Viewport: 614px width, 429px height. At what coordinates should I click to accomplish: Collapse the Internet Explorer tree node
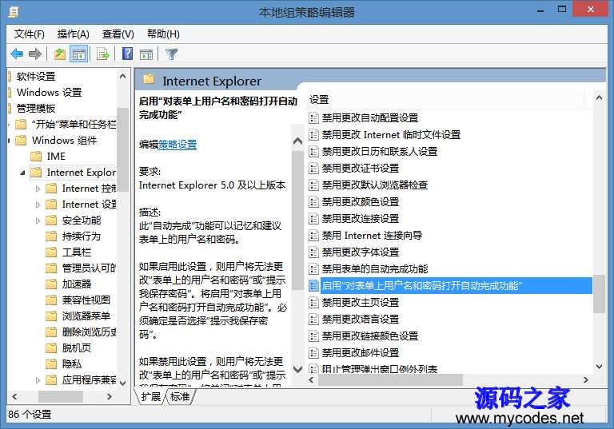coord(22,173)
